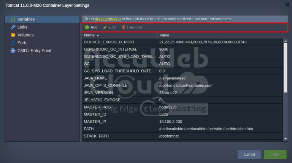Click the Volumes folder icon

point(13,35)
